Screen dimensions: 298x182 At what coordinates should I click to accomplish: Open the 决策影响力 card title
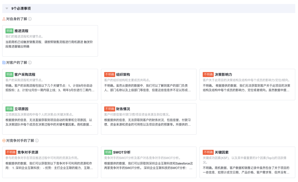pos(223,74)
